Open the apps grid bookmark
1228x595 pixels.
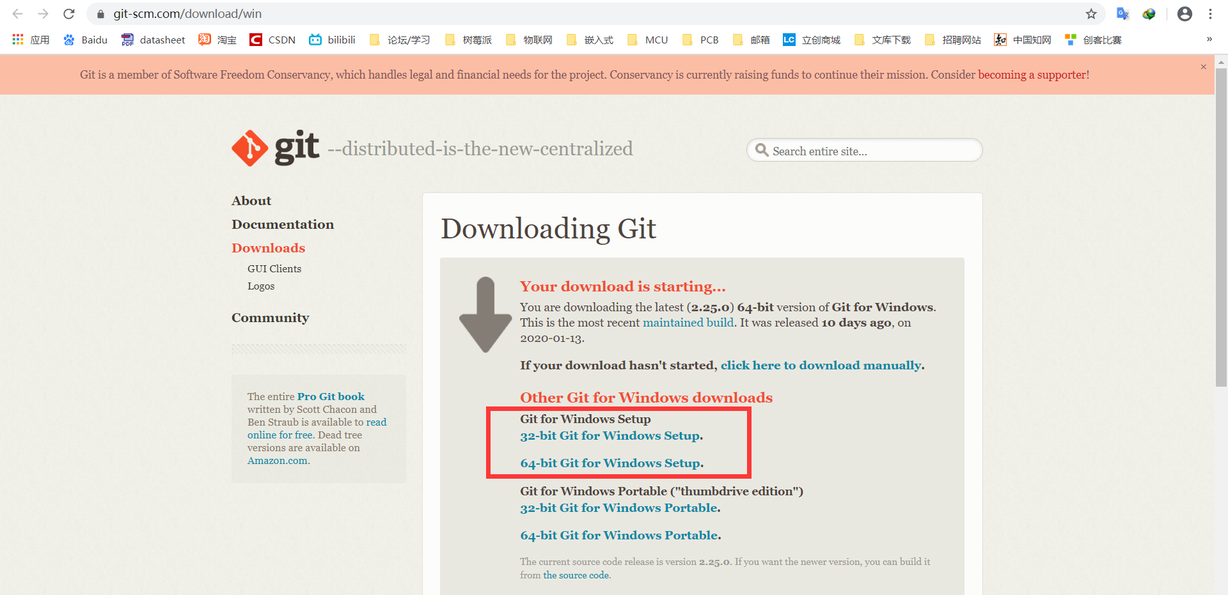(31, 40)
